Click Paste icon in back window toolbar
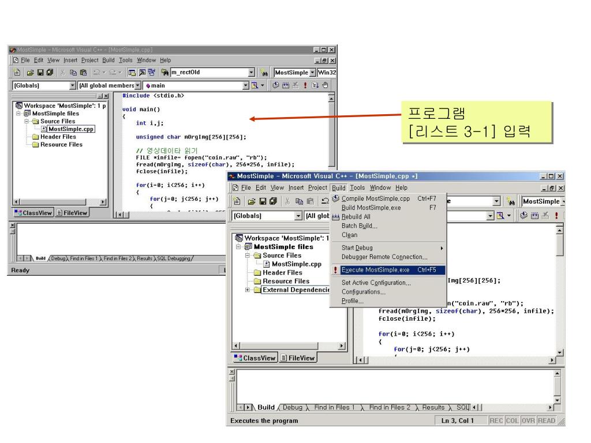The width and height of the screenshot is (591, 443). (83, 72)
